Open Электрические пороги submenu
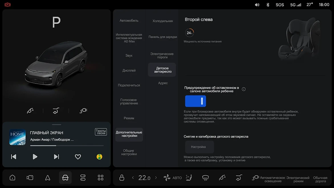Screen dimensions: 334x188 tap(162, 56)
